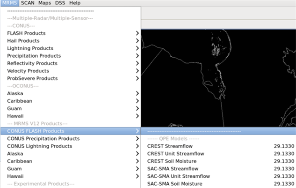Image resolution: width=296 pixels, height=188 pixels.
Task: Select Hail Products menu entry
Action: coord(71,41)
